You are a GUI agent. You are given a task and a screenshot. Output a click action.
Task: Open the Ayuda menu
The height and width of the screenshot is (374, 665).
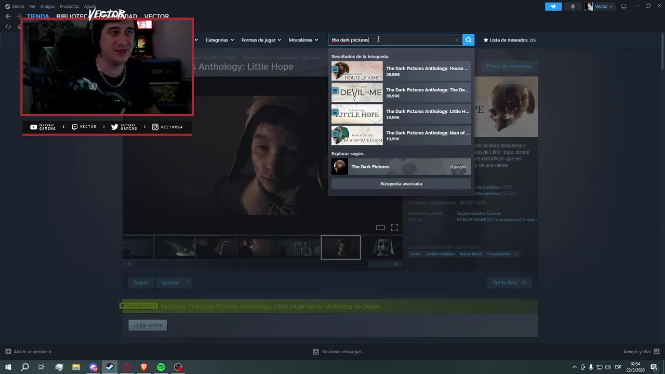tap(90, 6)
